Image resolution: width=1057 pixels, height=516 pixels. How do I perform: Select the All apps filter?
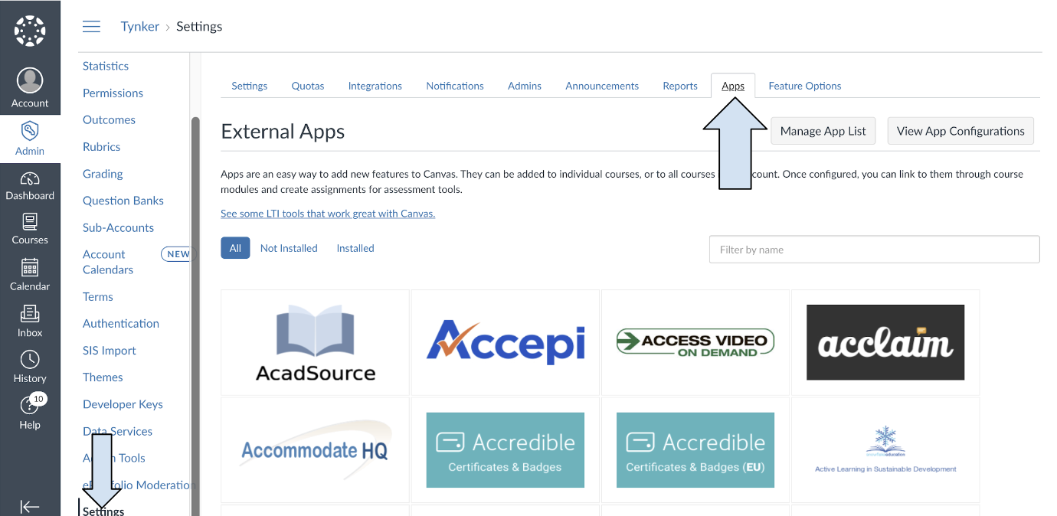[235, 248]
